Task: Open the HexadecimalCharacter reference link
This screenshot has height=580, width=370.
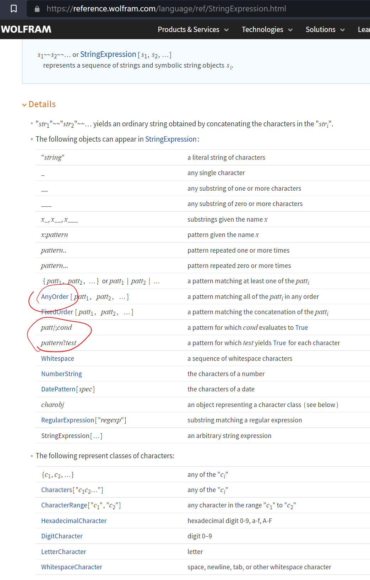Action: [74, 521]
